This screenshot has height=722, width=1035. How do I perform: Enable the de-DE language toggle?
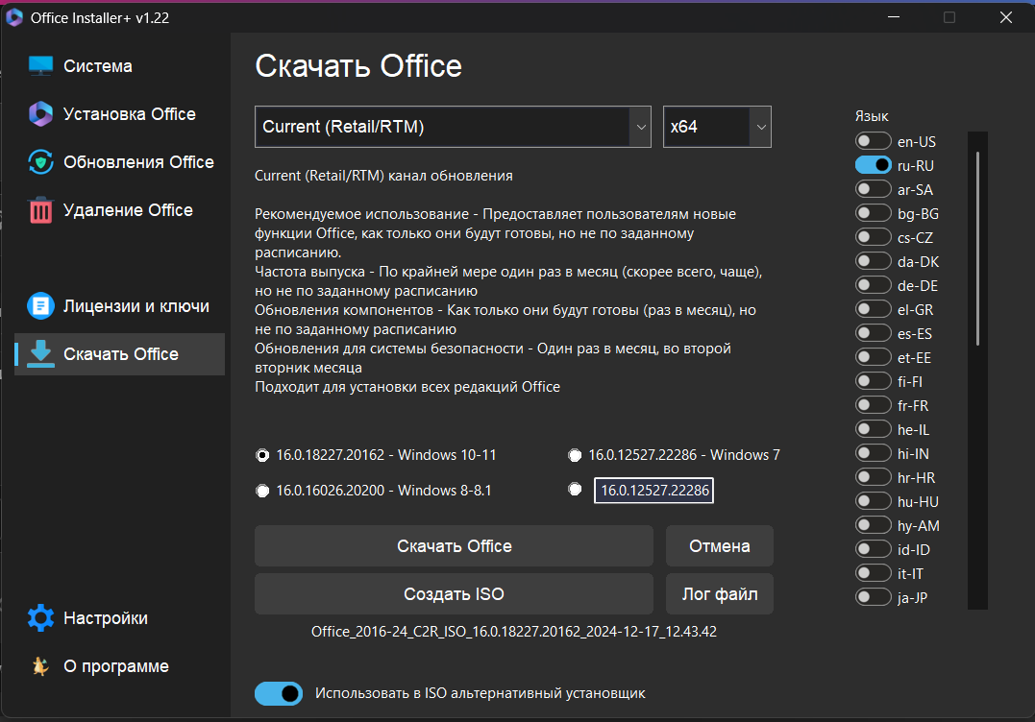pos(874,285)
